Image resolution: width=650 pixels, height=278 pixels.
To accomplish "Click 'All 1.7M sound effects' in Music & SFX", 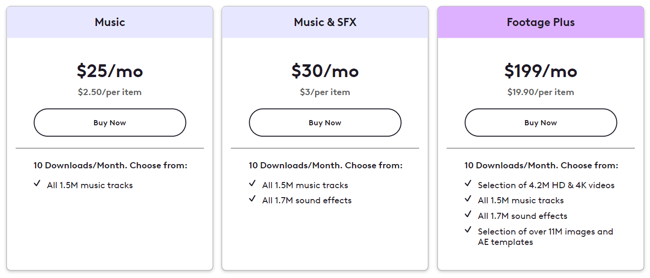I will pyautogui.click(x=307, y=200).
